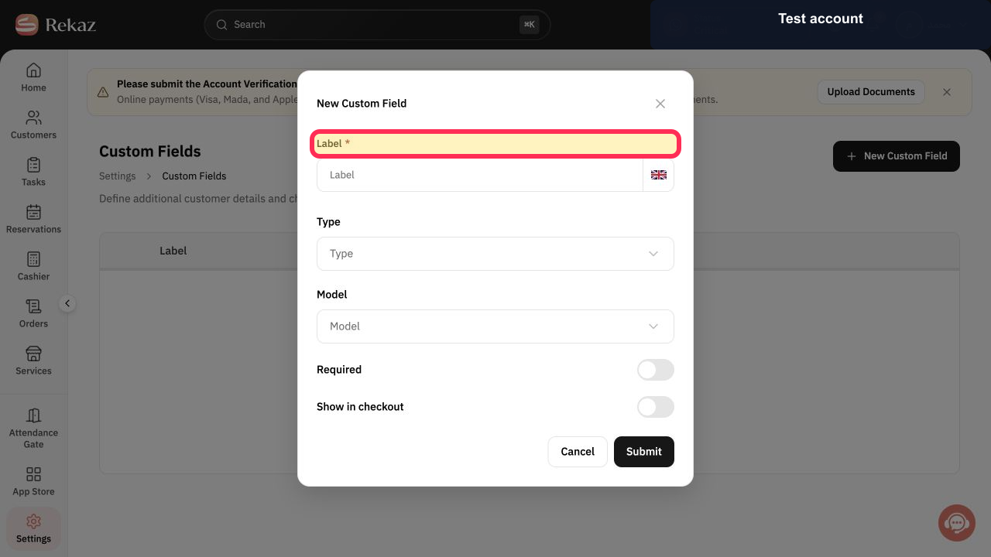
Task: Cancel the New Custom Field dialog
Action: pos(578,452)
